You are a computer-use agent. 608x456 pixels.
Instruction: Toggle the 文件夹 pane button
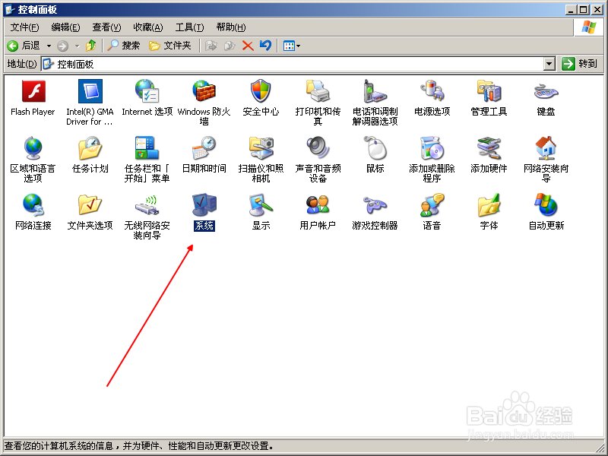pyautogui.click(x=170, y=46)
